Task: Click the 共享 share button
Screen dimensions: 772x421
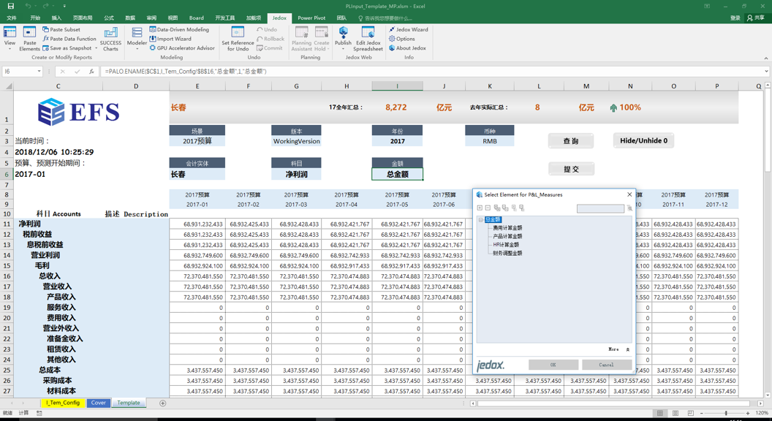Action: point(756,18)
